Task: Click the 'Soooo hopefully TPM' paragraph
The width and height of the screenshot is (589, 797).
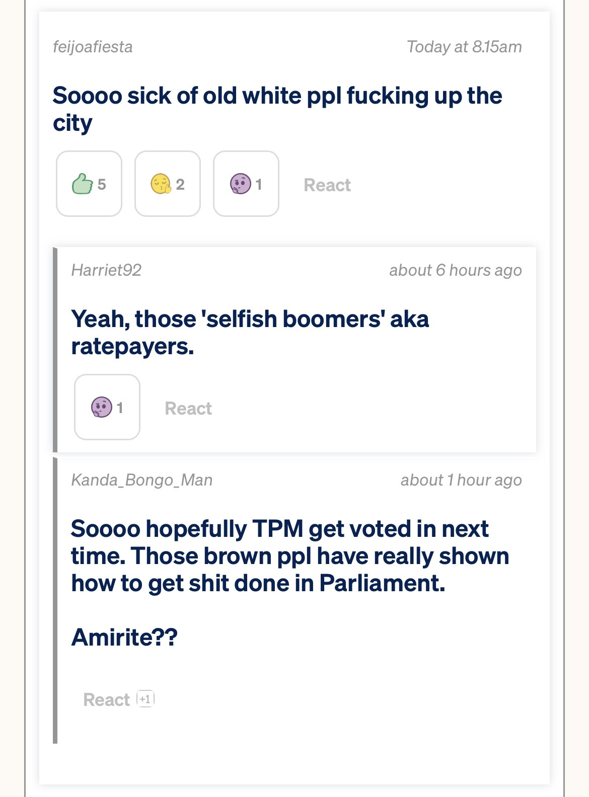Action: pos(290,556)
